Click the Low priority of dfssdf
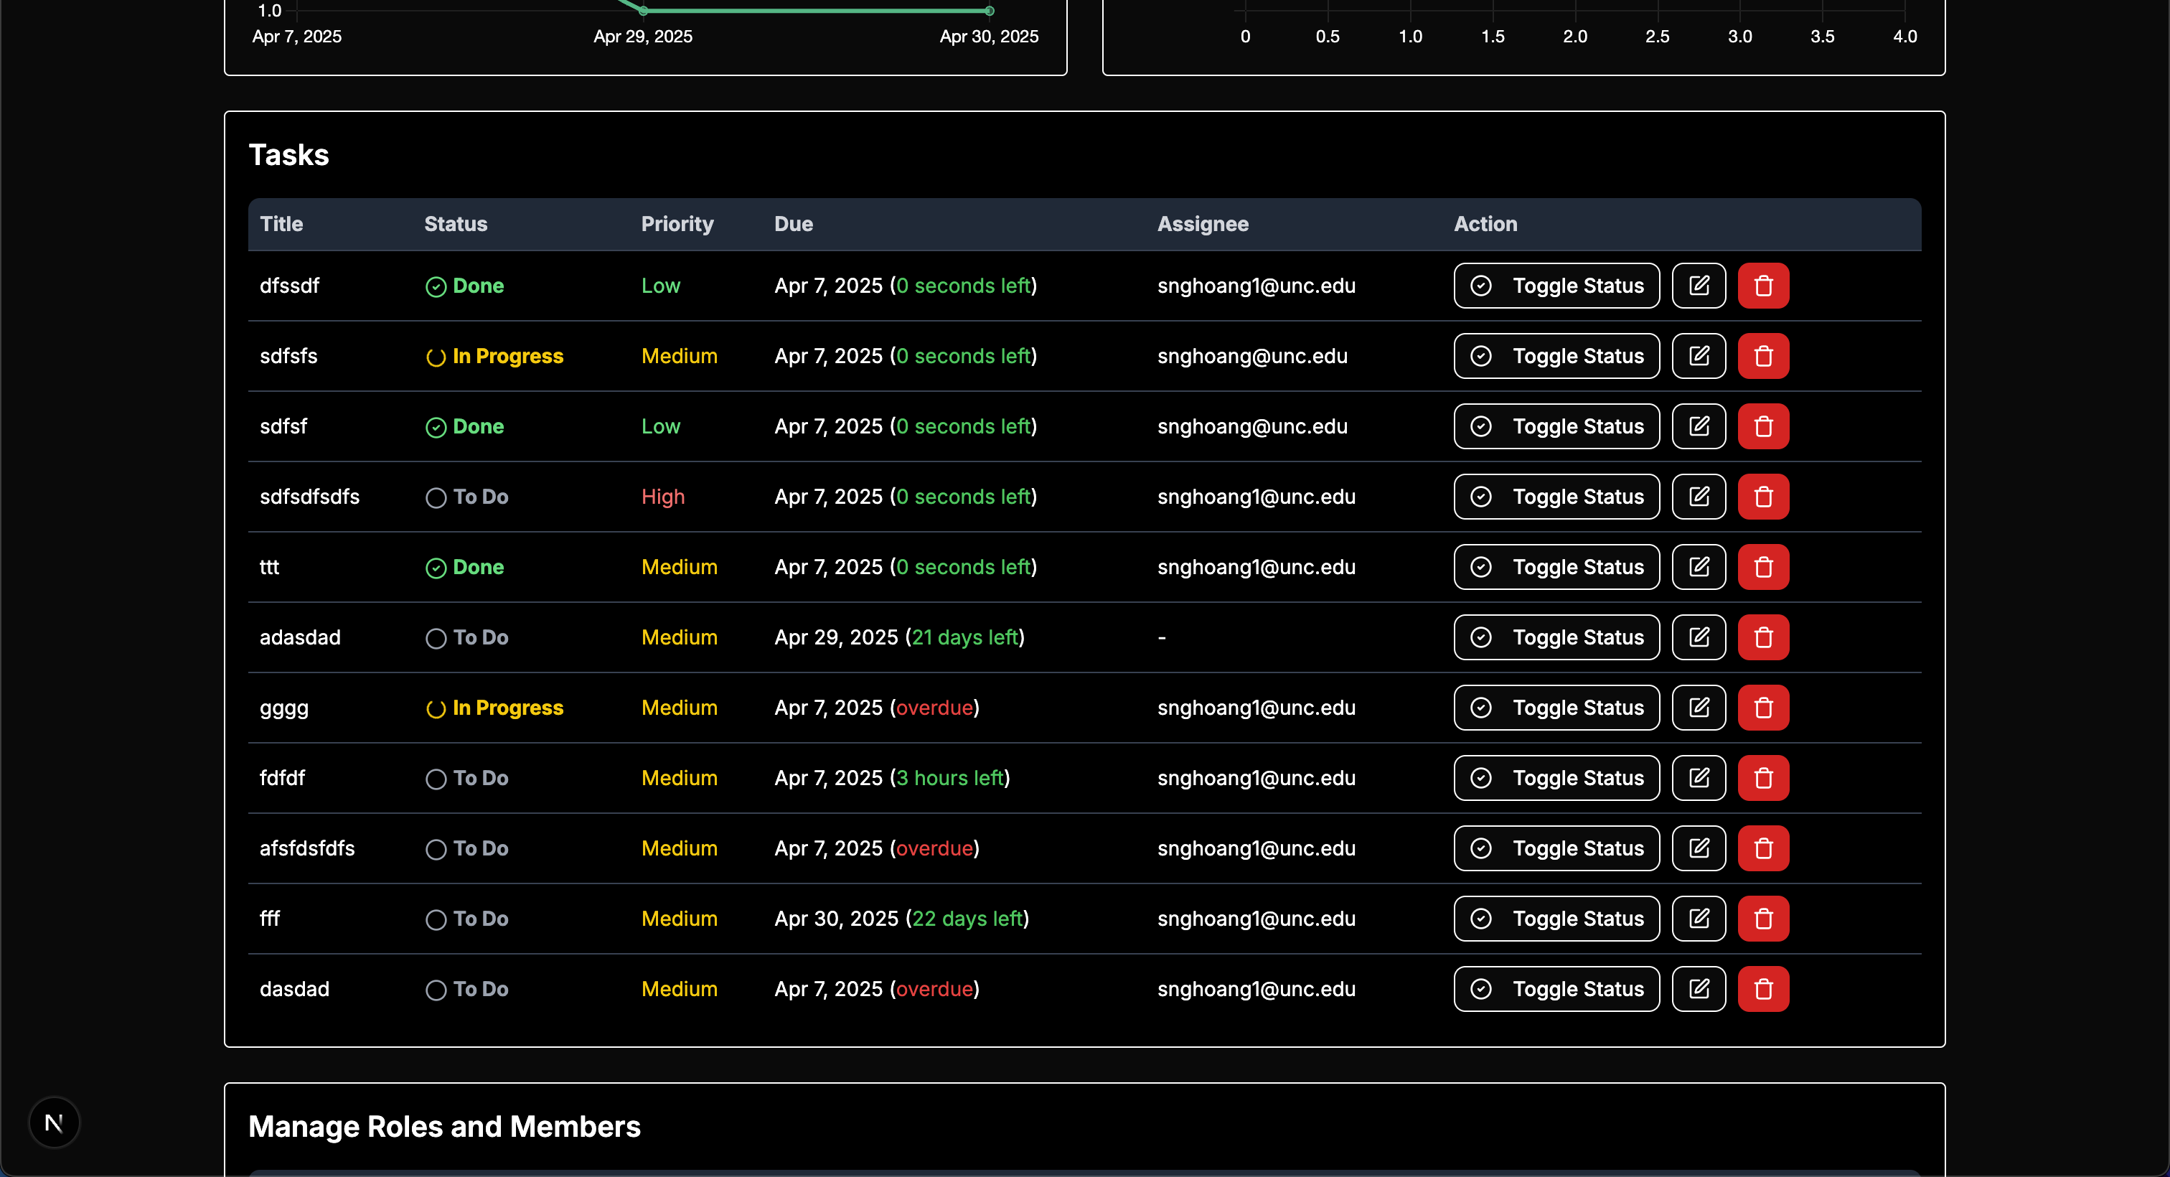This screenshot has height=1177, width=2170. click(660, 286)
